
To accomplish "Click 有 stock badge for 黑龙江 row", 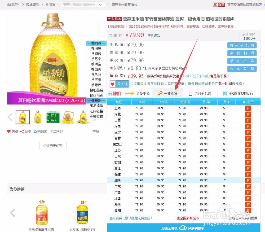I will click(248, 144).
